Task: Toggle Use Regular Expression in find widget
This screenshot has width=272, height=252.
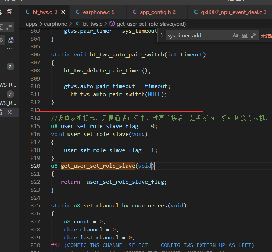Action: coord(253,36)
